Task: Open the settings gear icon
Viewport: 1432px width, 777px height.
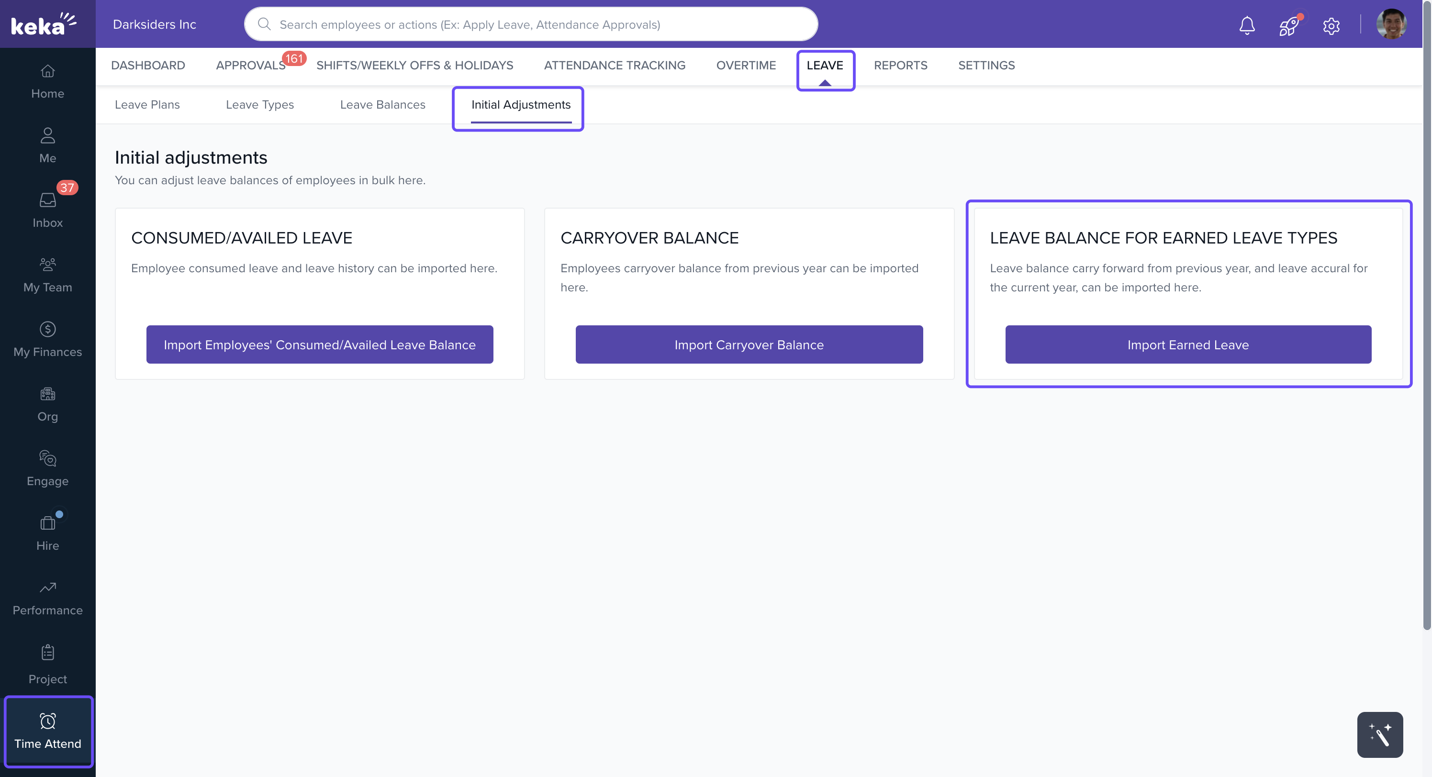Action: (x=1331, y=25)
